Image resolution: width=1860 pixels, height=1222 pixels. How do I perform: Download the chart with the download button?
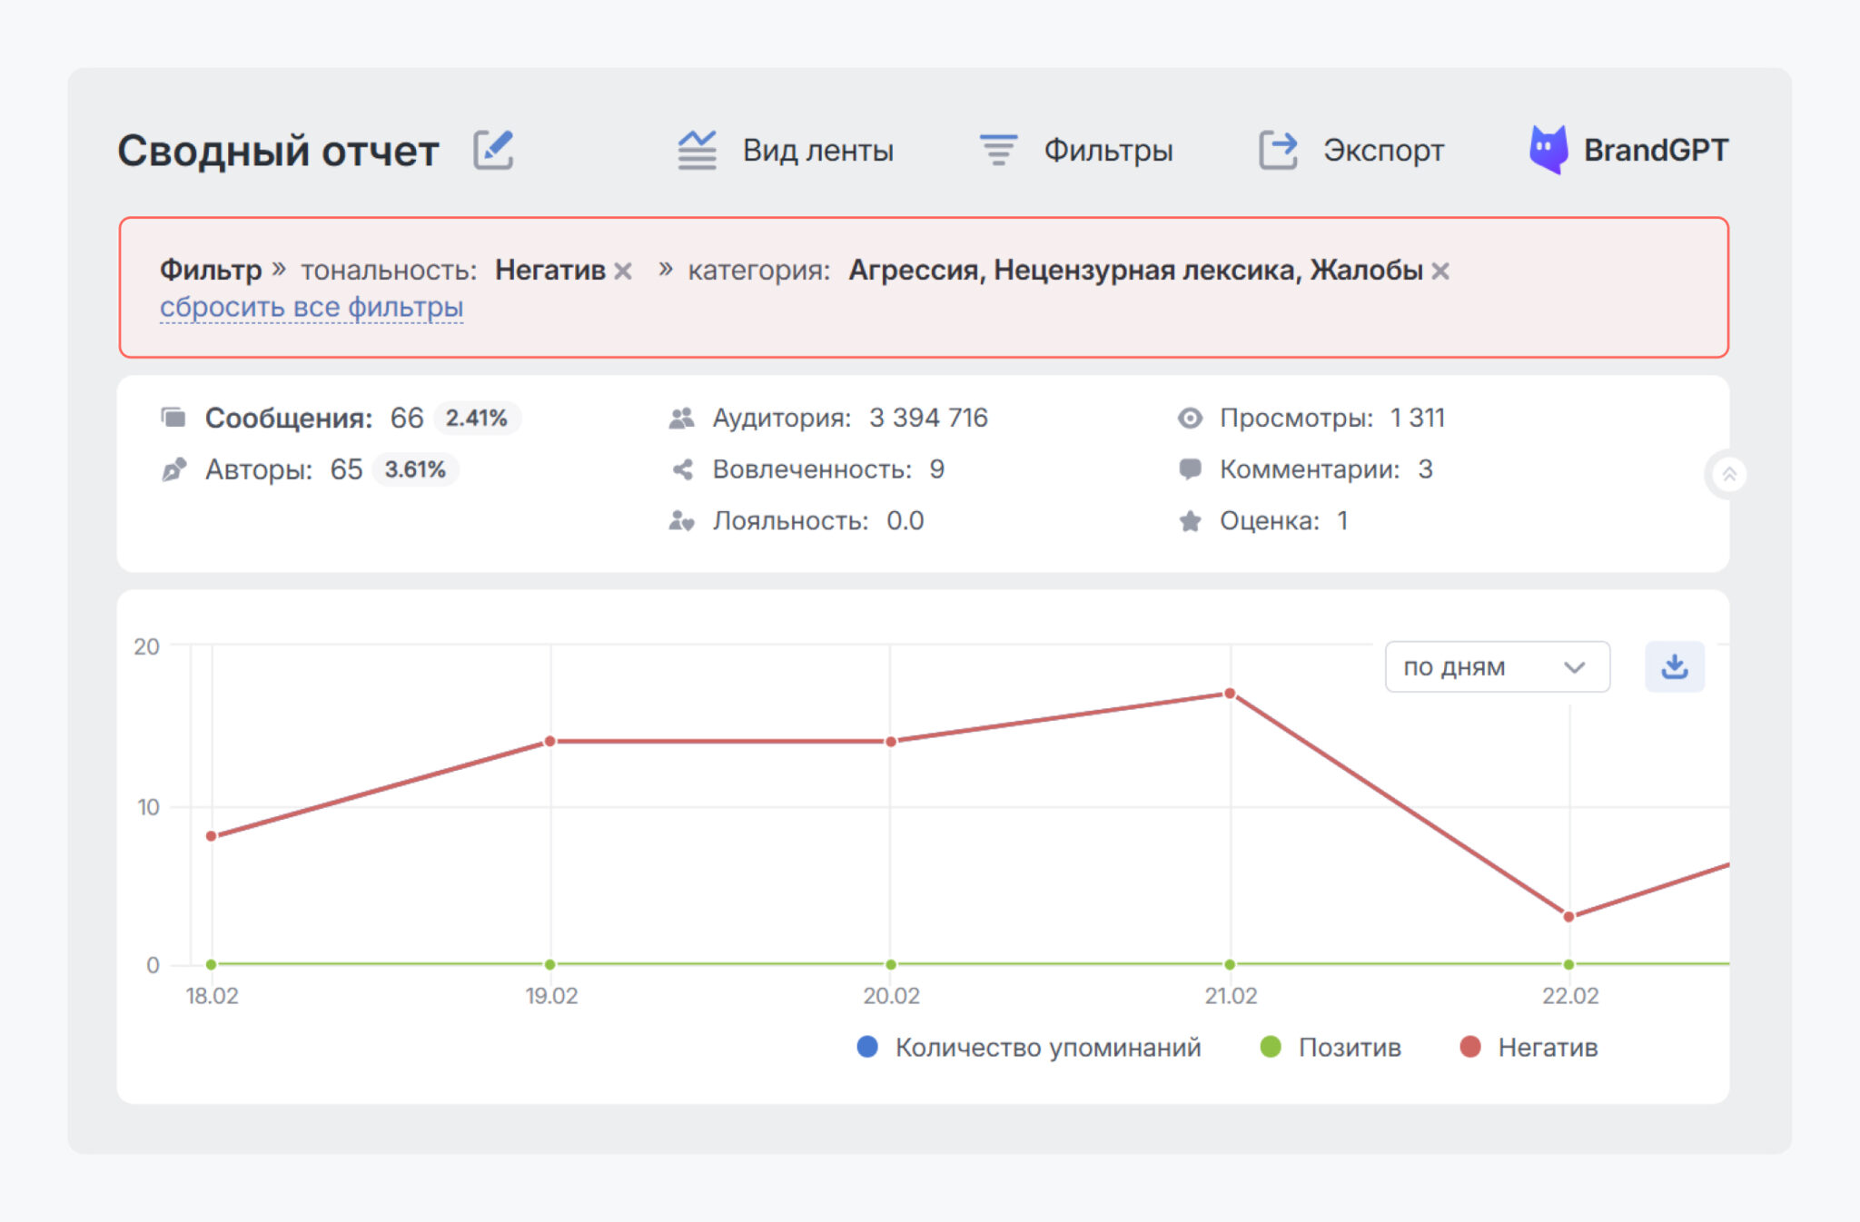click(1675, 667)
